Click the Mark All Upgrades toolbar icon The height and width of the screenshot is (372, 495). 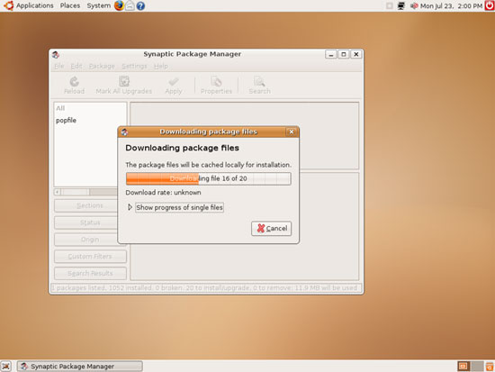(x=124, y=81)
